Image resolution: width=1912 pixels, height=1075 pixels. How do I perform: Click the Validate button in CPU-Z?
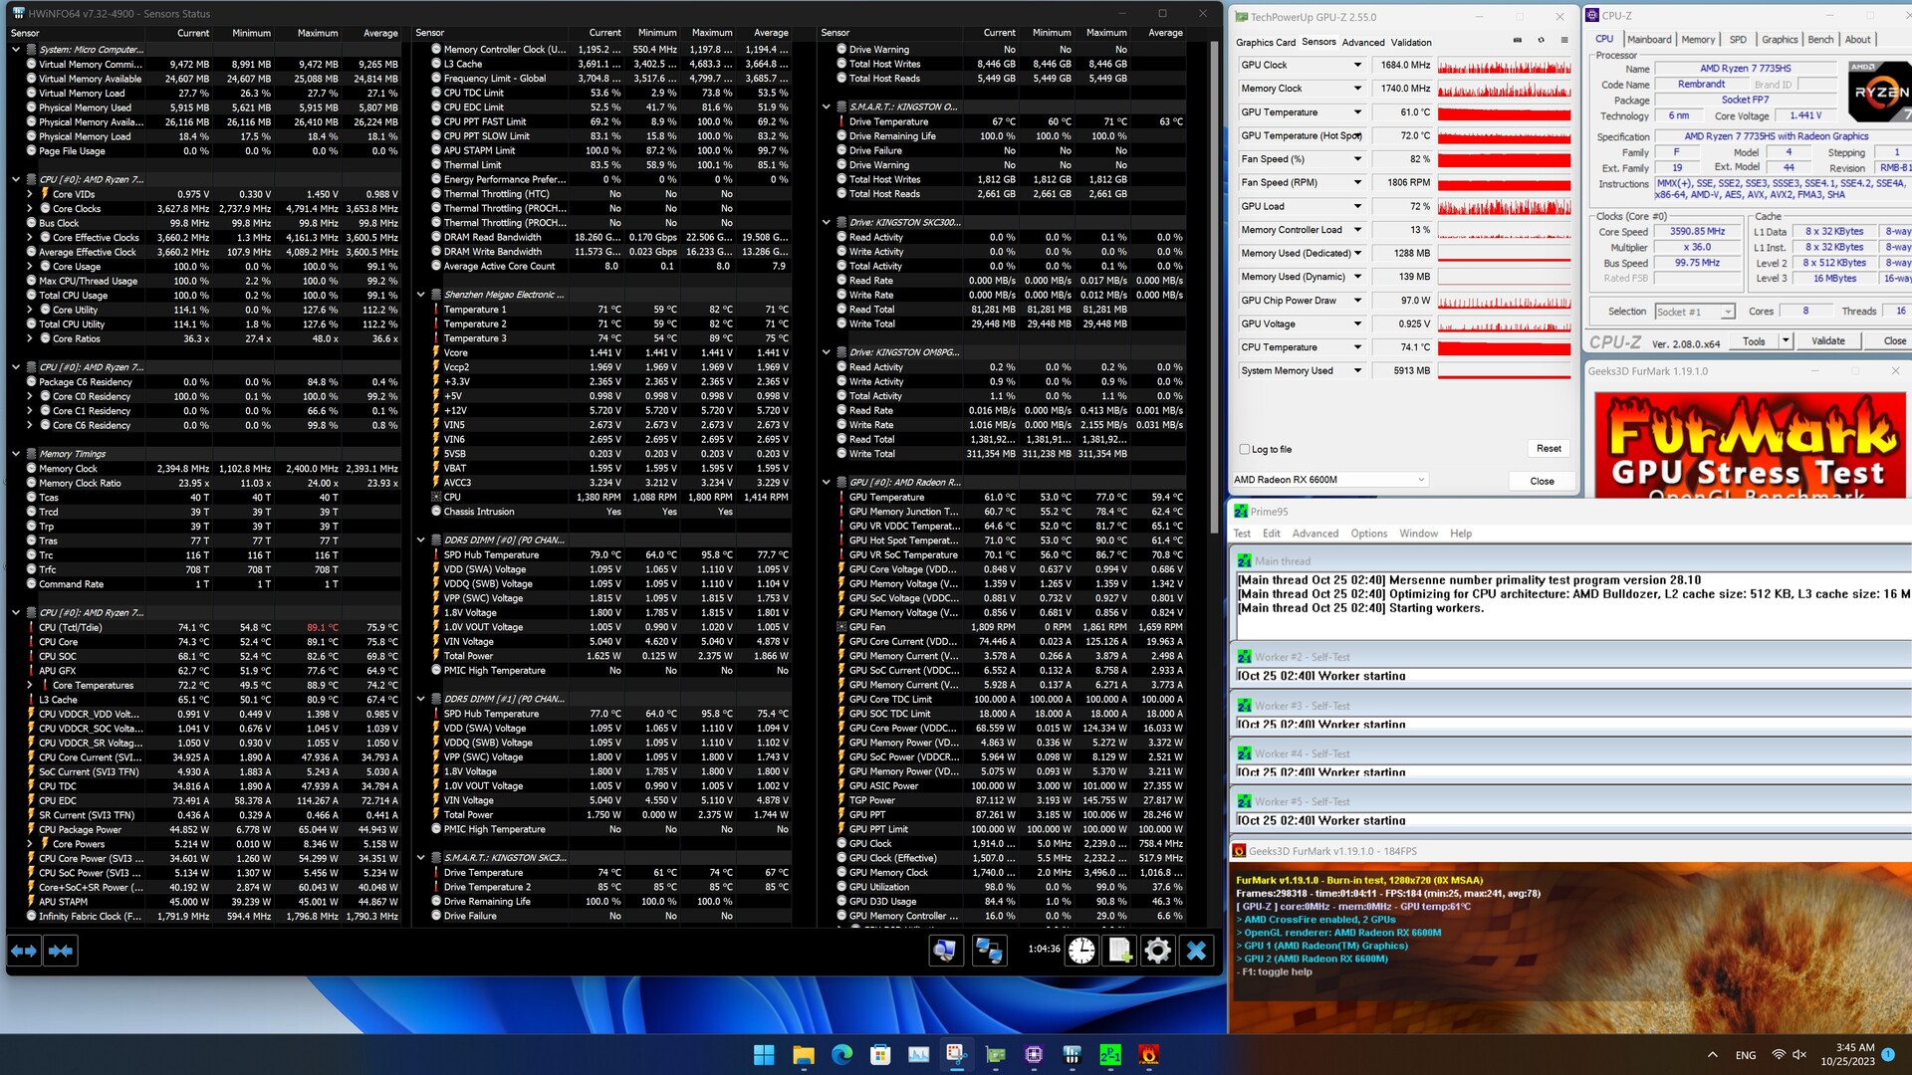point(1827,341)
